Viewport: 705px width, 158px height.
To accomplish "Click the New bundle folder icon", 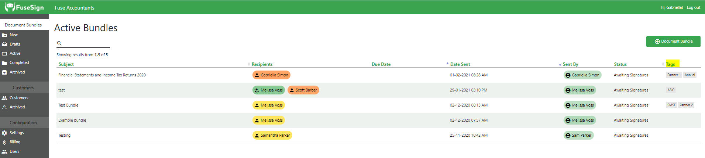I will 4,35.
